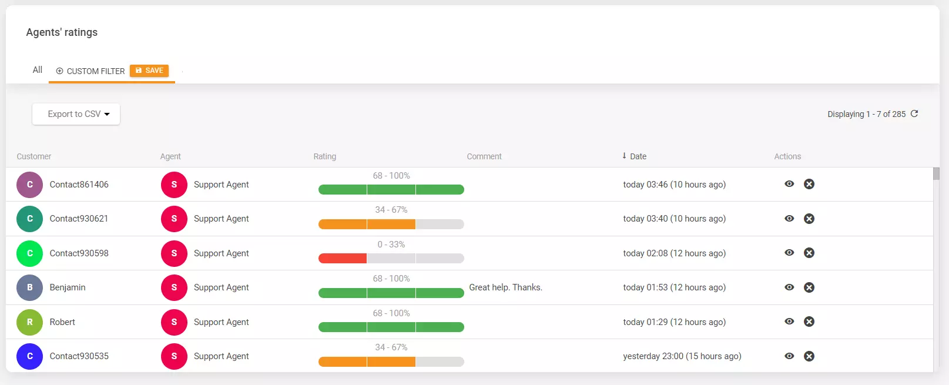Click the Contact930598 green avatar
Image resolution: width=949 pixels, height=385 pixels.
(x=30, y=253)
